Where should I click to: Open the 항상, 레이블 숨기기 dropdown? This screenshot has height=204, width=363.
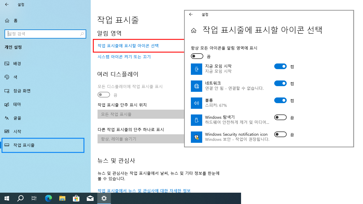[x=141, y=139]
